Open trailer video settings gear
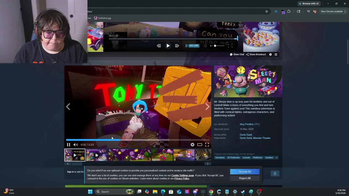The image size is (349, 196). [x=192, y=145]
